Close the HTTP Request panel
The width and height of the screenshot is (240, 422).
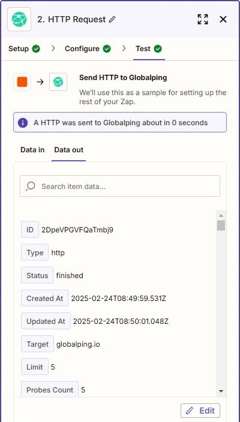tap(223, 19)
